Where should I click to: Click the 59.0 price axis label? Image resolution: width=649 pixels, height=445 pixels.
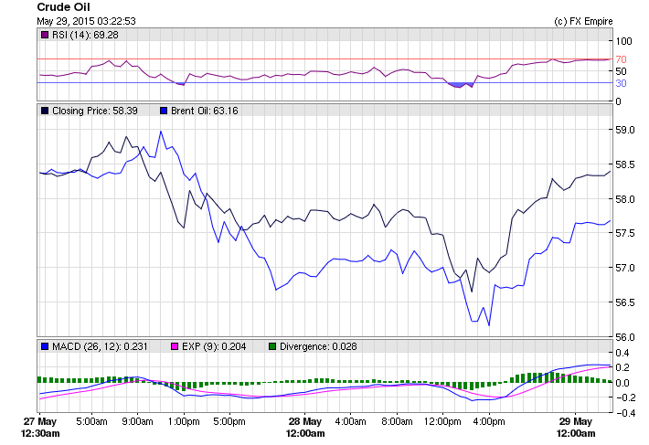[x=626, y=131]
